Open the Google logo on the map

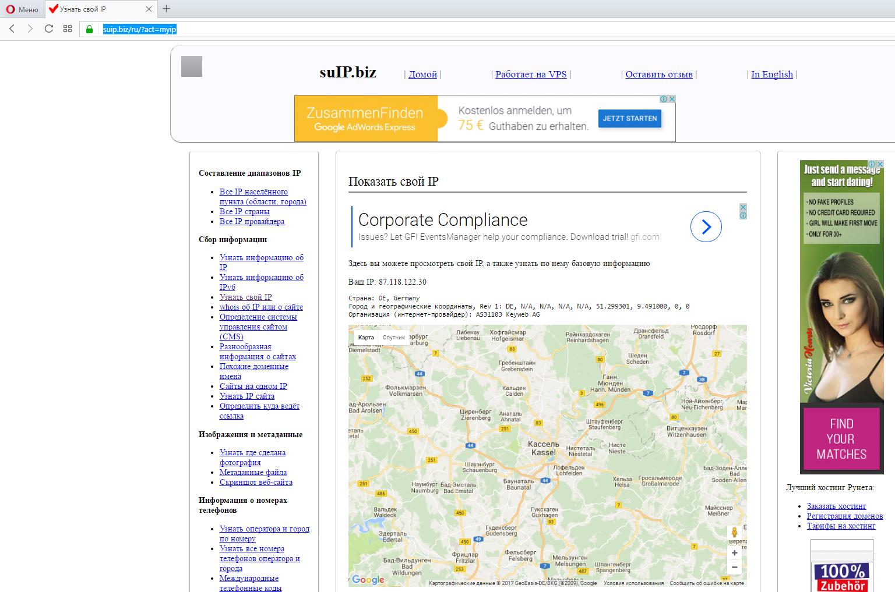[x=368, y=579]
